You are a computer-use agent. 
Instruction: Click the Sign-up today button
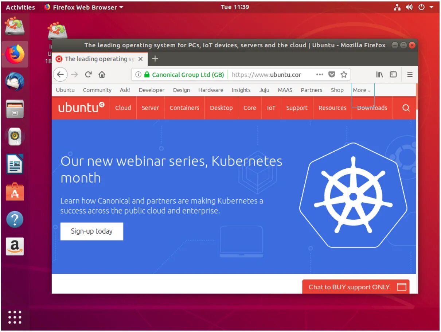coord(92,231)
